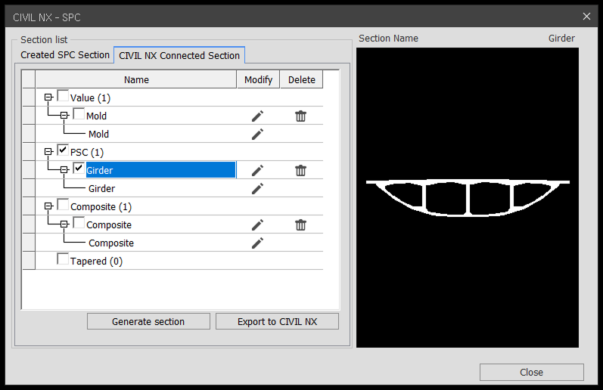
Task: Uncheck the PSC (1) checkbox
Action: [63, 150]
